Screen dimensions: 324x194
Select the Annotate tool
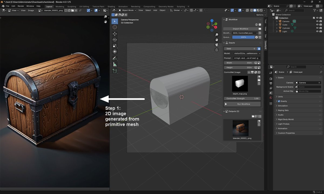tap(115, 58)
